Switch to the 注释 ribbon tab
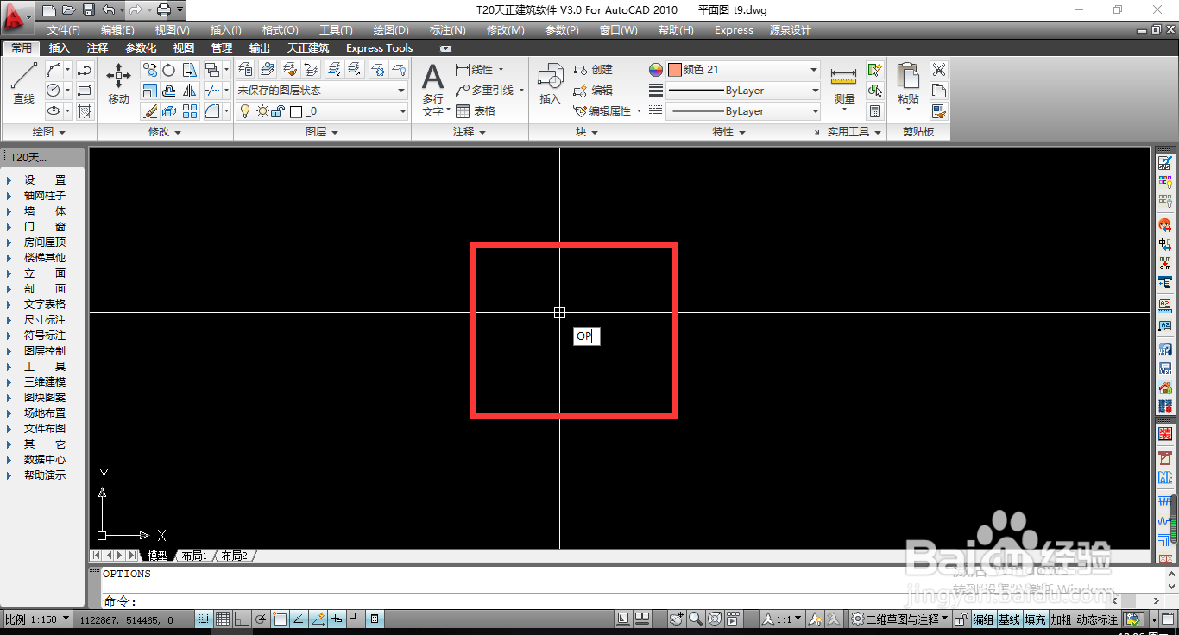This screenshot has width=1179, height=635. click(98, 48)
